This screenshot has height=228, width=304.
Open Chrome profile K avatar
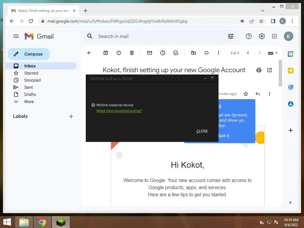coord(283,21)
